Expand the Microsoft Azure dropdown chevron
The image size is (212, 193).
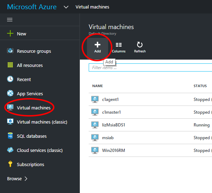pos(66,7)
